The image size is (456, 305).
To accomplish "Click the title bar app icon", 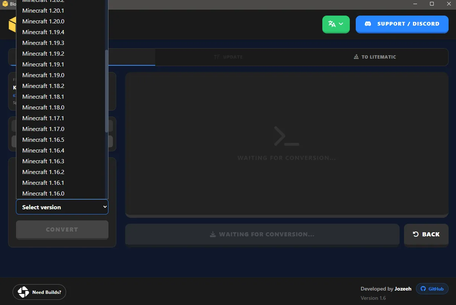I will (5, 4).
